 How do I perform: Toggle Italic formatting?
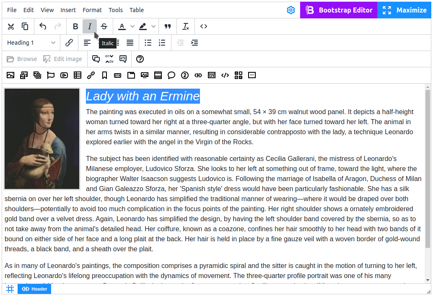point(89,26)
